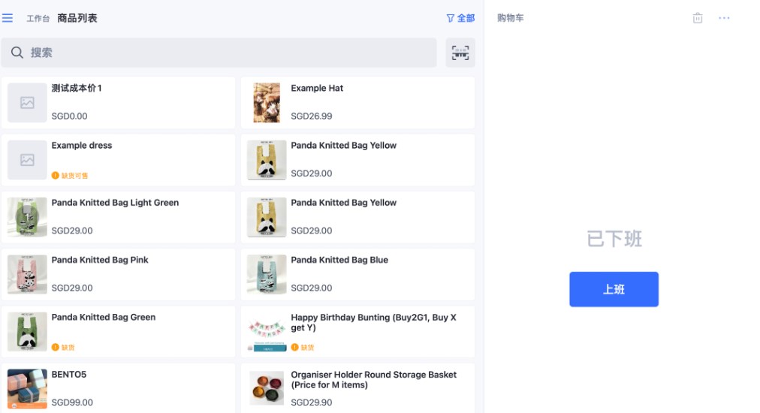Click the barcode scanner icon
Screen dimensions: 760x413
point(460,53)
